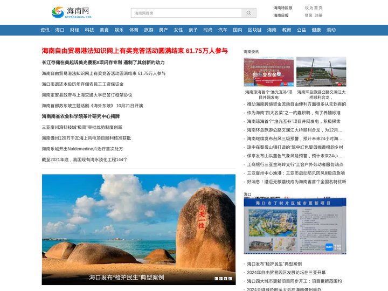Open the 房产 nav item
Image resolution: width=388 pixels, height=291 pixels.
pos(163,30)
